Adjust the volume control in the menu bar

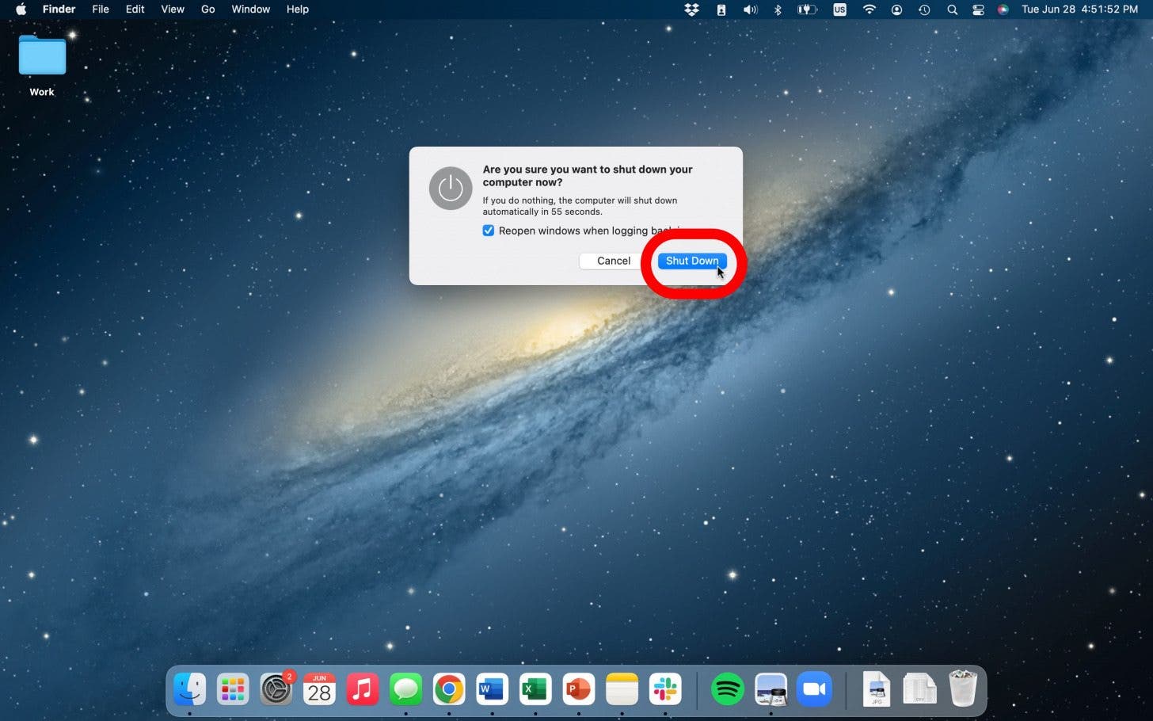point(749,10)
